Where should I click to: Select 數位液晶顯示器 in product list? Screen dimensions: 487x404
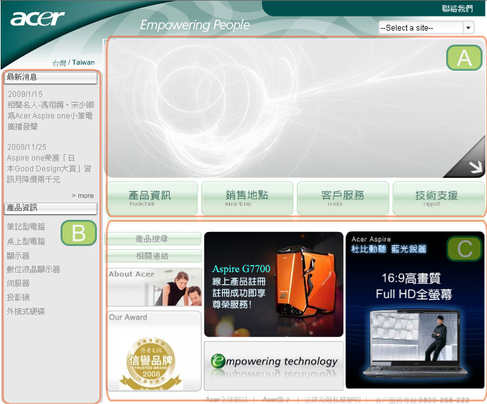34,270
